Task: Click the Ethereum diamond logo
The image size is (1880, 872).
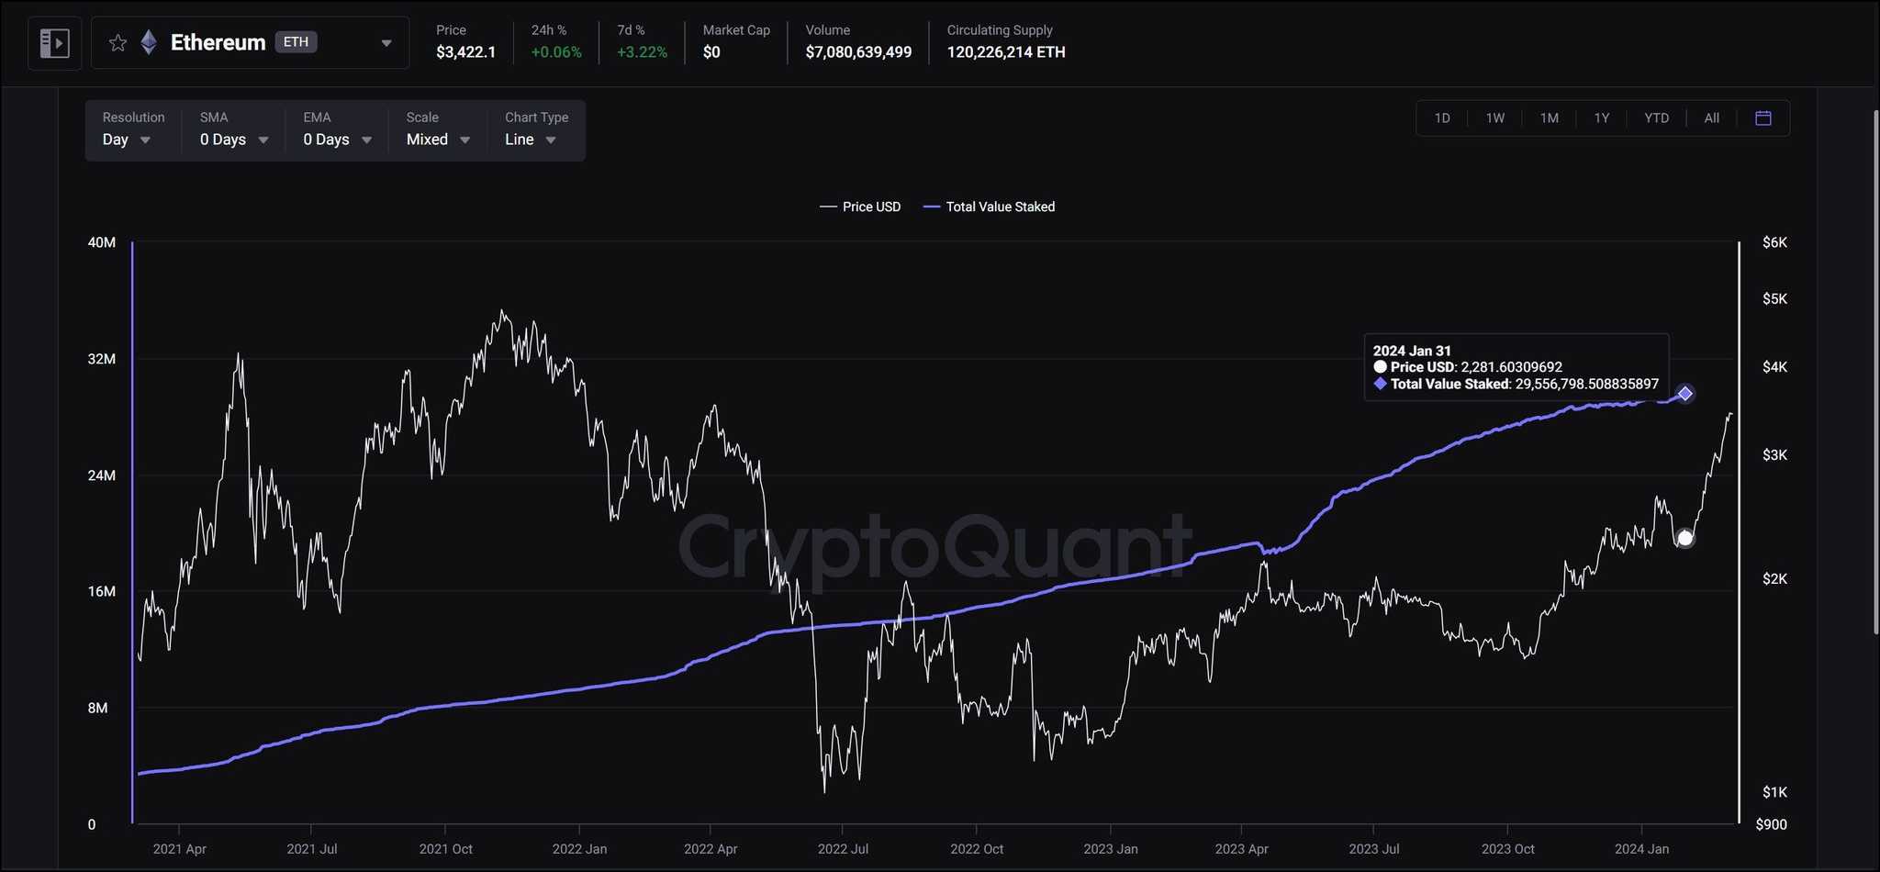Action: tap(149, 41)
